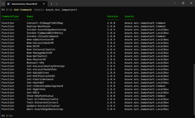195x118 pixels.
Task: Close the Administrator: PowerShell tab
Action: [44, 4]
